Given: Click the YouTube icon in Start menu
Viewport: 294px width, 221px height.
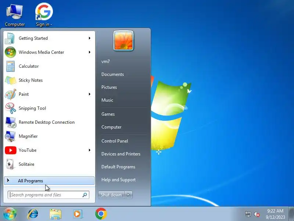Looking at the screenshot, I should [x=11, y=150].
